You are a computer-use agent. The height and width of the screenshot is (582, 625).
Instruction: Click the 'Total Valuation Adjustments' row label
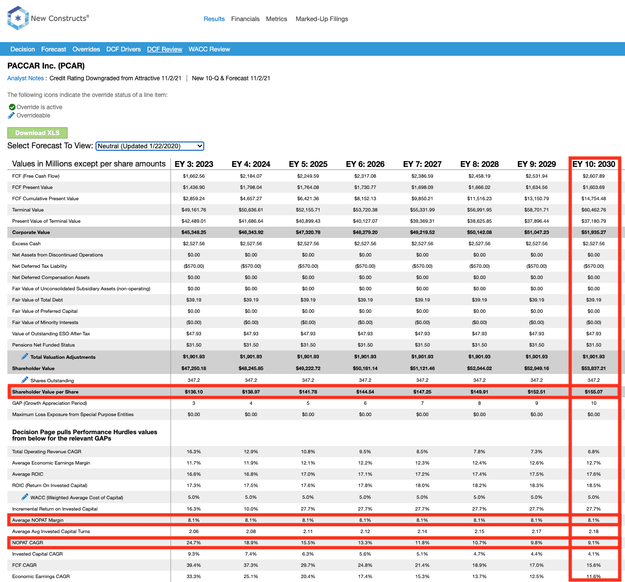click(63, 357)
